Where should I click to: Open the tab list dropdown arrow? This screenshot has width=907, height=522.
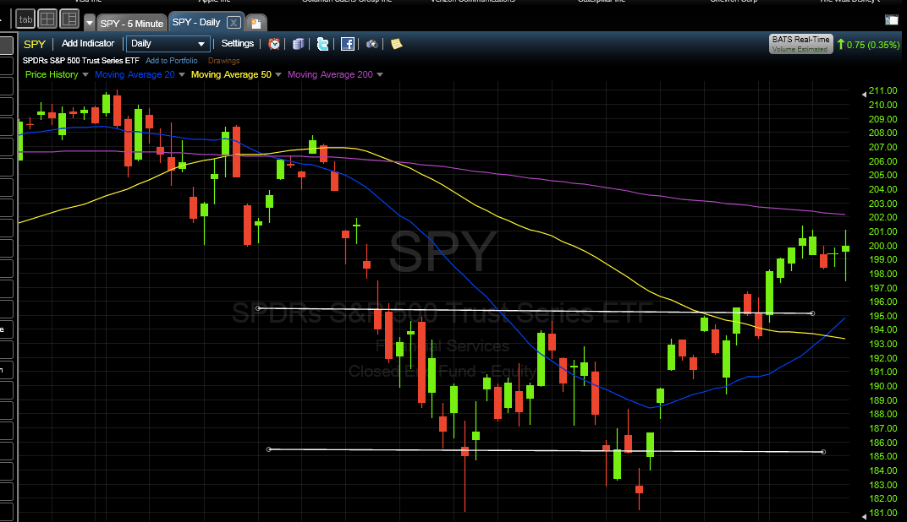[x=90, y=23]
